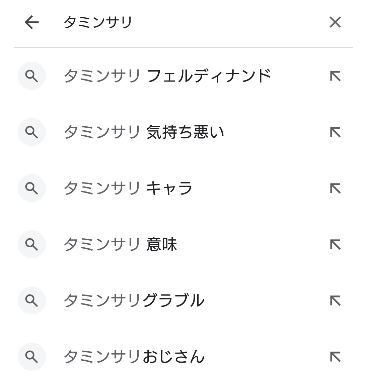Click magnifier icon beside フェルディナンド suggestion
Viewport: 367px width, 379px height.
[32, 76]
